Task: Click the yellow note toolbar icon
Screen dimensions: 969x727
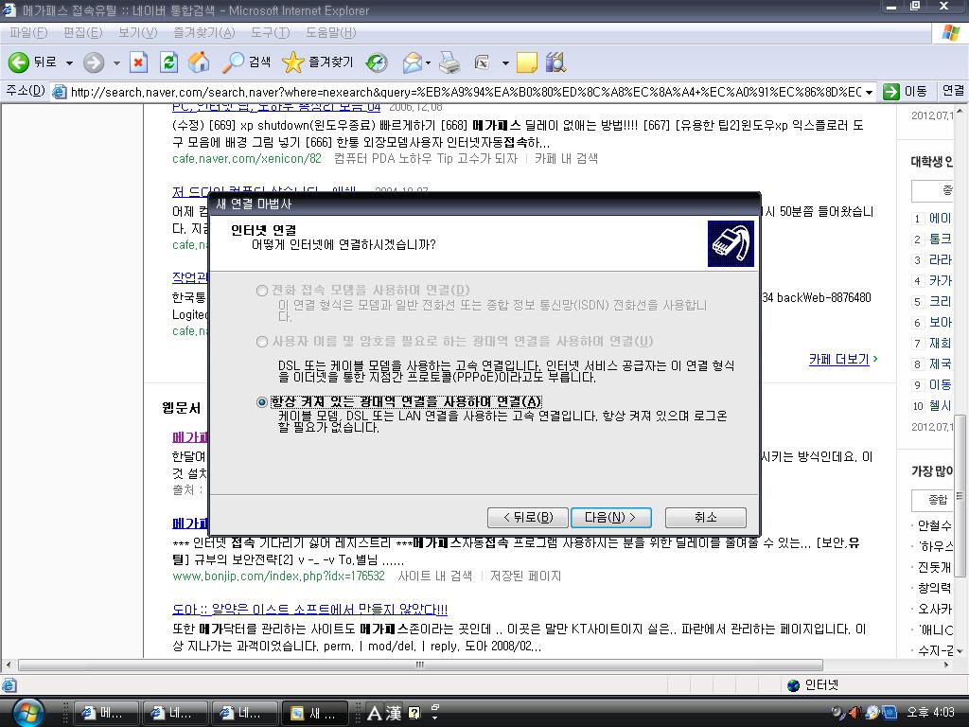Action: coord(526,62)
